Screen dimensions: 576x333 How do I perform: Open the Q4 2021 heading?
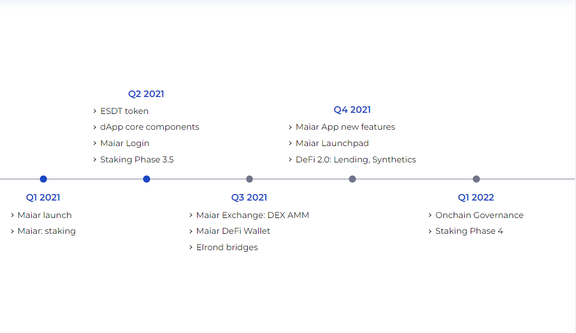point(352,110)
